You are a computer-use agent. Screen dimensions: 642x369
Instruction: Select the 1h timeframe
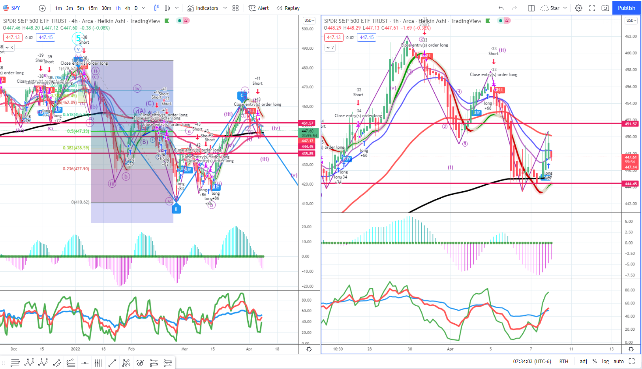[x=118, y=8]
